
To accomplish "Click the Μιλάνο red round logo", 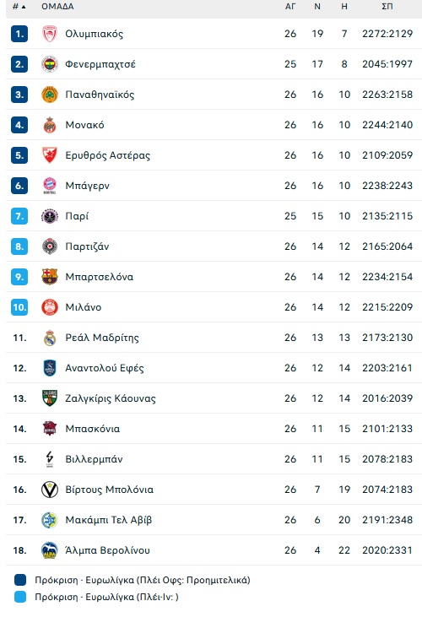I will pyautogui.click(x=50, y=307).
